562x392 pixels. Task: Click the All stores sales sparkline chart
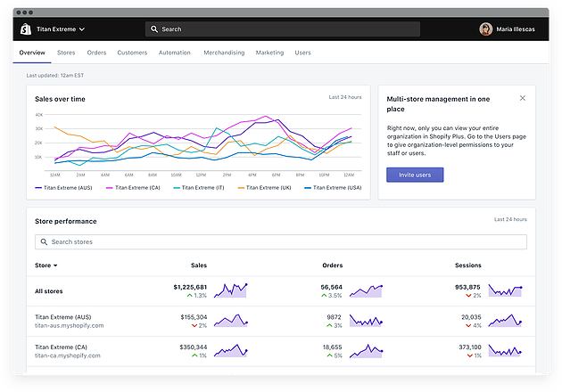[232, 290]
